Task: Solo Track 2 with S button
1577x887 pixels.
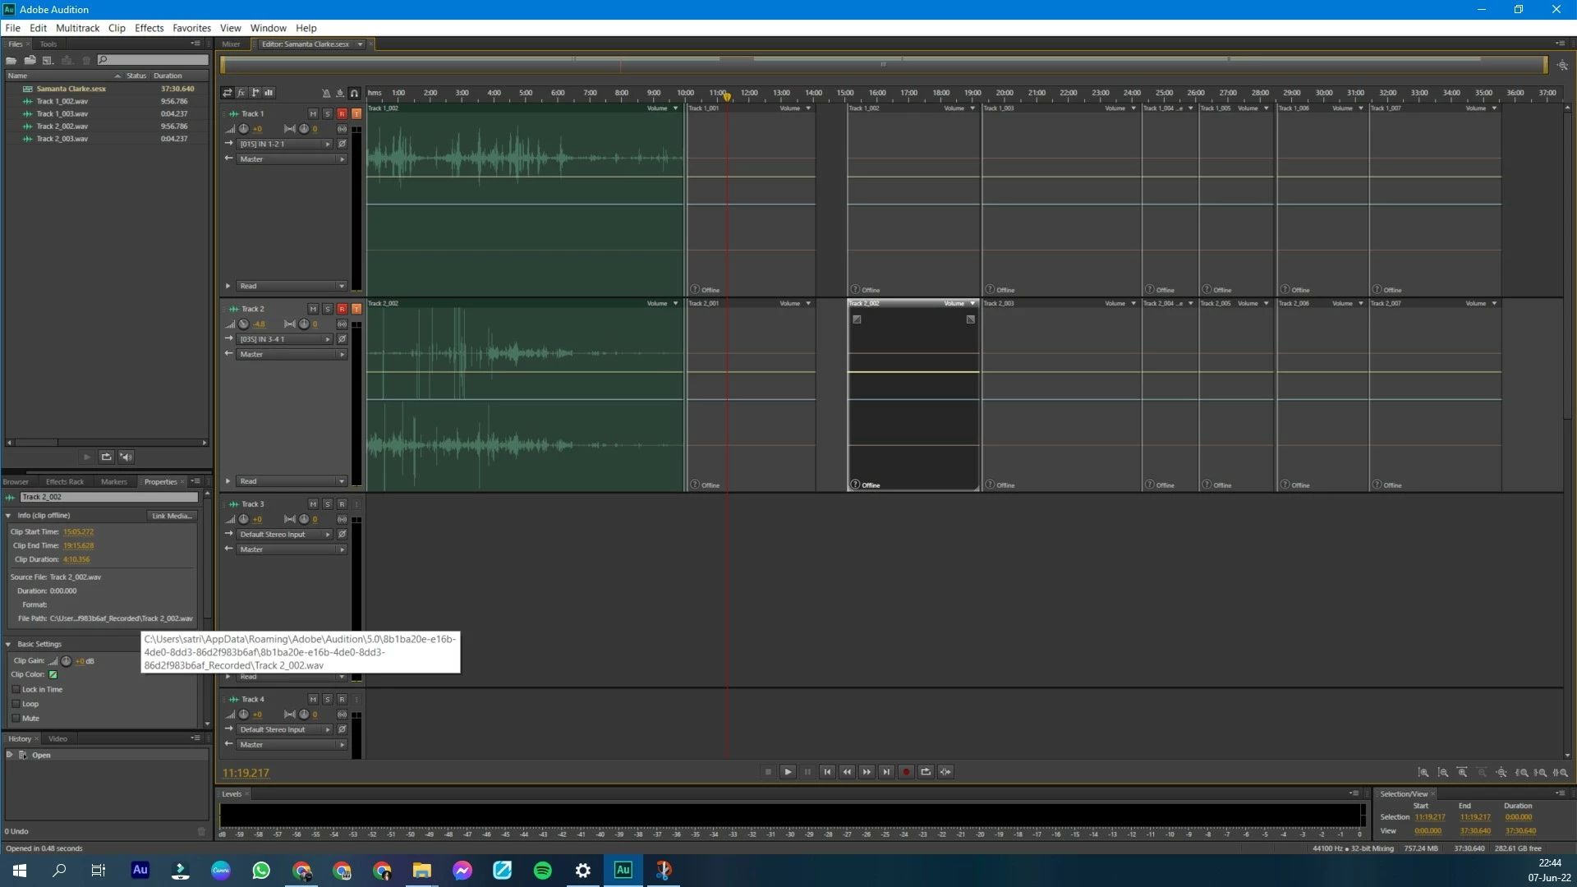Action: point(327,309)
